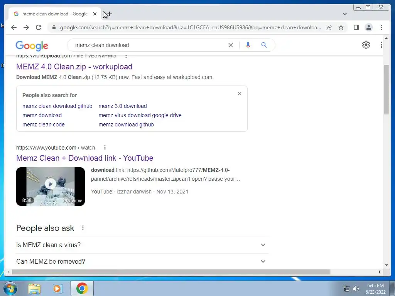Click the browser forward arrow
395x296 pixels.
(26, 27)
